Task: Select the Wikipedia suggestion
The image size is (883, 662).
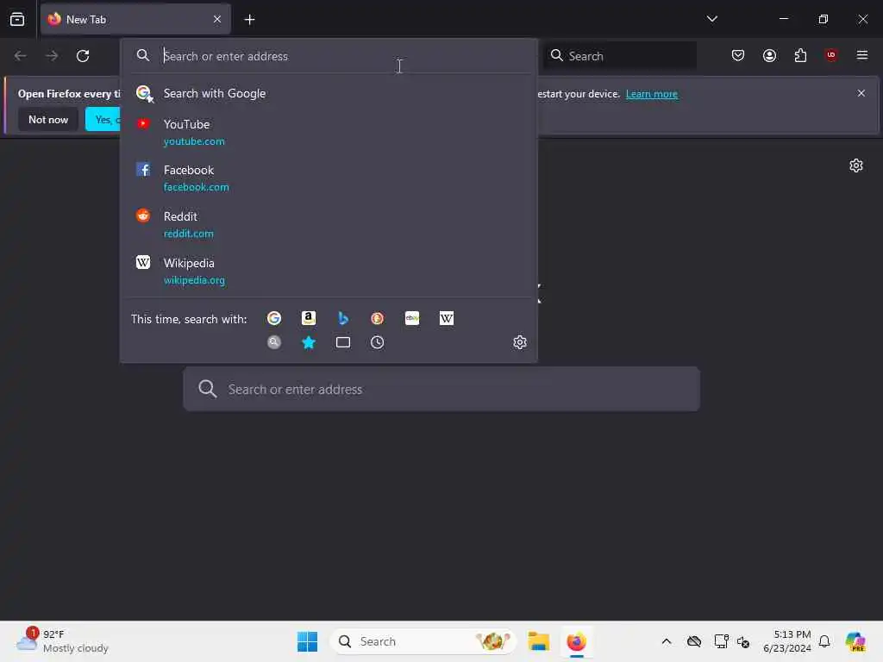Action: point(329,271)
